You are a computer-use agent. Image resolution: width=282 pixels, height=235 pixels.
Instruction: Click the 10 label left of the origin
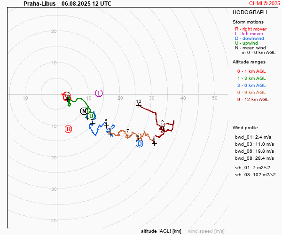tap(25, 98)
